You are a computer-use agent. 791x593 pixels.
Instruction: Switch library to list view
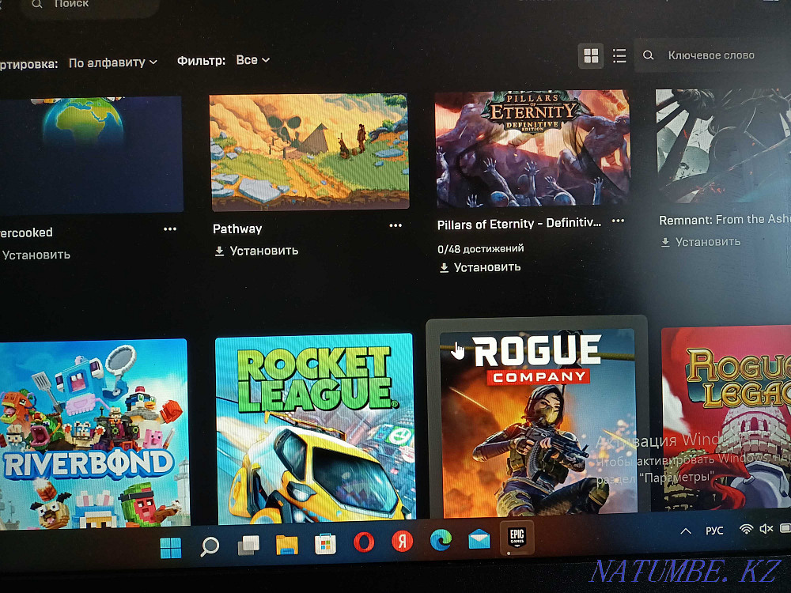click(x=619, y=55)
